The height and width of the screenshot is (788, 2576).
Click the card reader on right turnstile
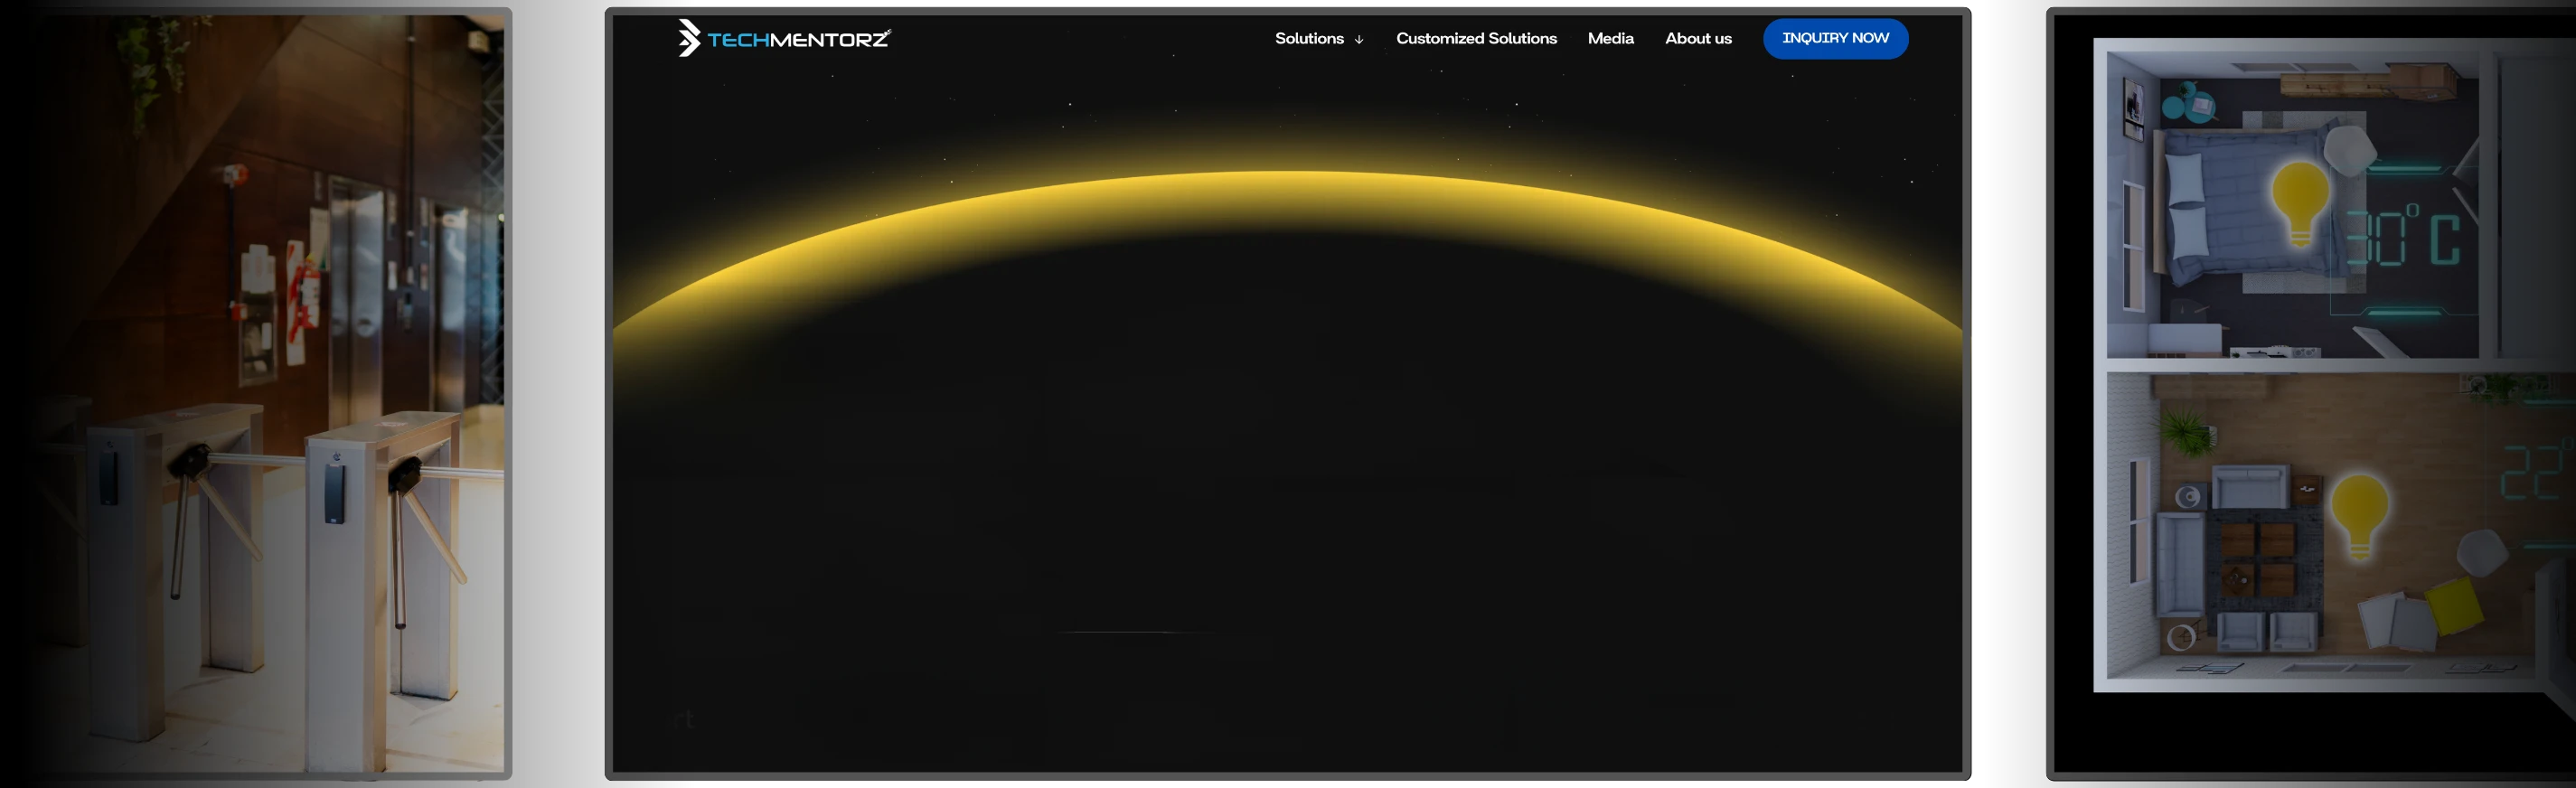click(x=336, y=491)
